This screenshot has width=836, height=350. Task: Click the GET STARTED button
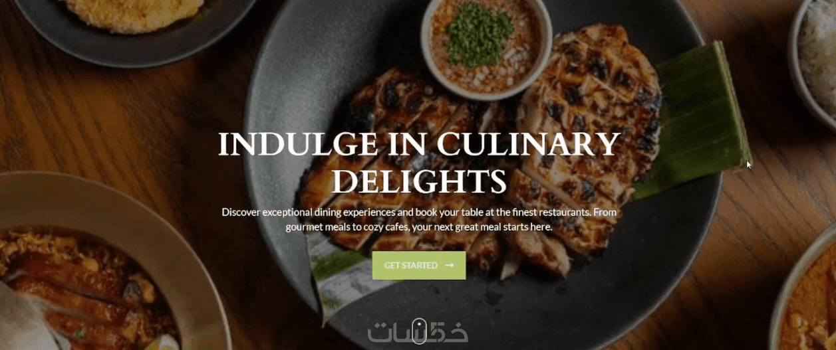[419, 265]
